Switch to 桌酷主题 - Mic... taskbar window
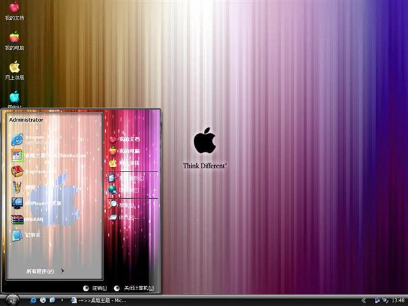408x306 pixels. 98,300
